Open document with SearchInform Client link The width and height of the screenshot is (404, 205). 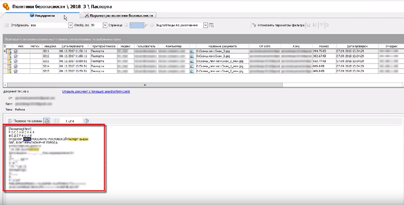96,91
